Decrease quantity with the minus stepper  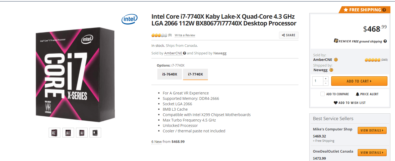pyautogui.click(x=326, y=83)
